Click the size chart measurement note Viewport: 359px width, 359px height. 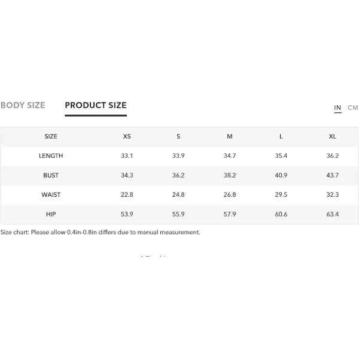click(x=101, y=232)
